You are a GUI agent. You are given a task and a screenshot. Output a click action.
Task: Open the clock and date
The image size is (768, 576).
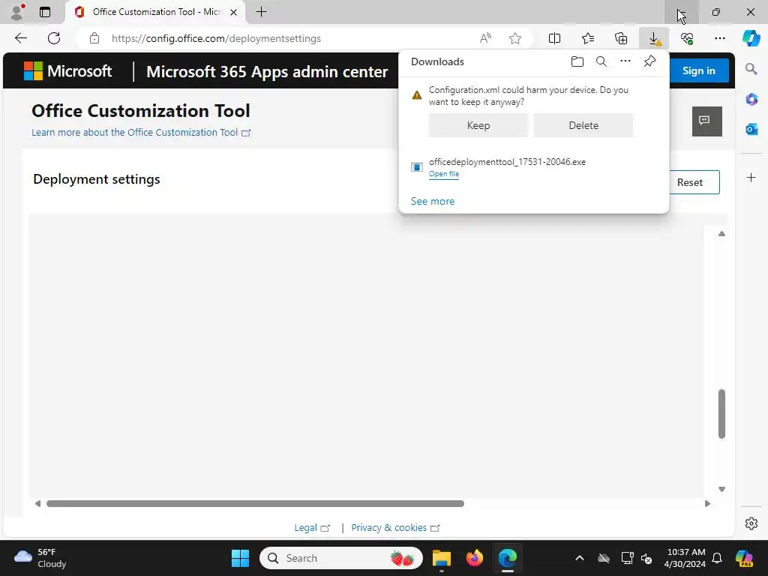(x=685, y=558)
